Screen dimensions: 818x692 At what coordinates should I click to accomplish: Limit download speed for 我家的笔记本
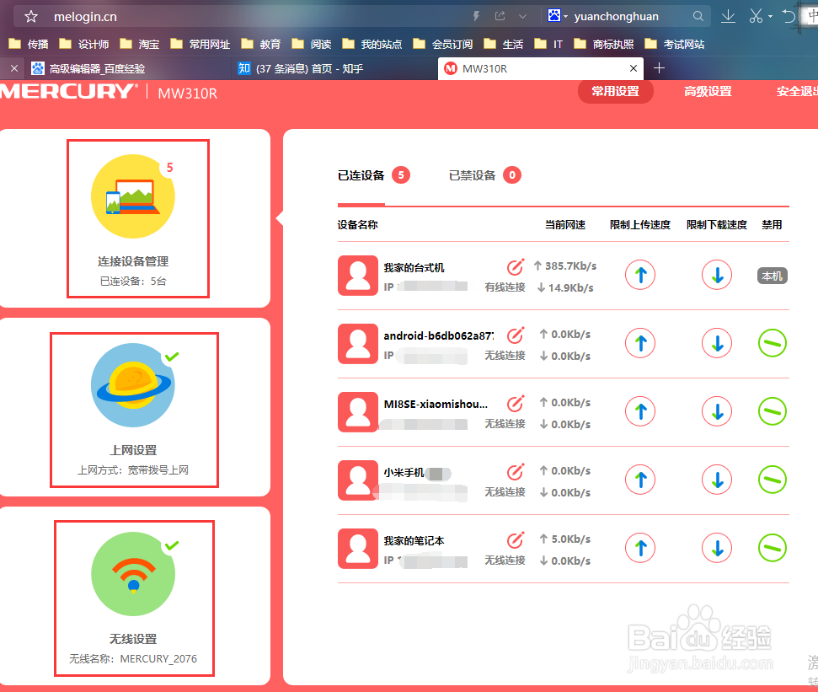pos(717,549)
